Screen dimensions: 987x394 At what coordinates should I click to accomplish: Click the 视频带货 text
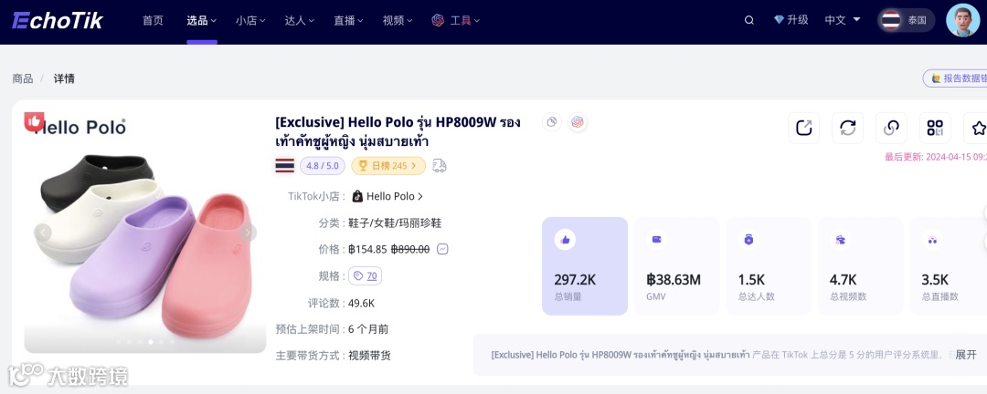[369, 356]
